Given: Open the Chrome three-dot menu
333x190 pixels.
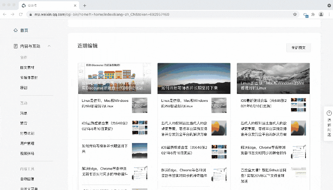Looking at the screenshot, I should [x=328, y=14].
